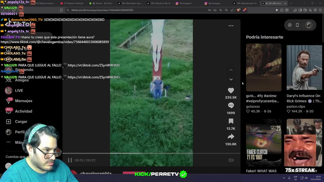Open the guts anime recommended video thumbnail
Viewport: 324px width, 182px height.
[x=264, y=67]
